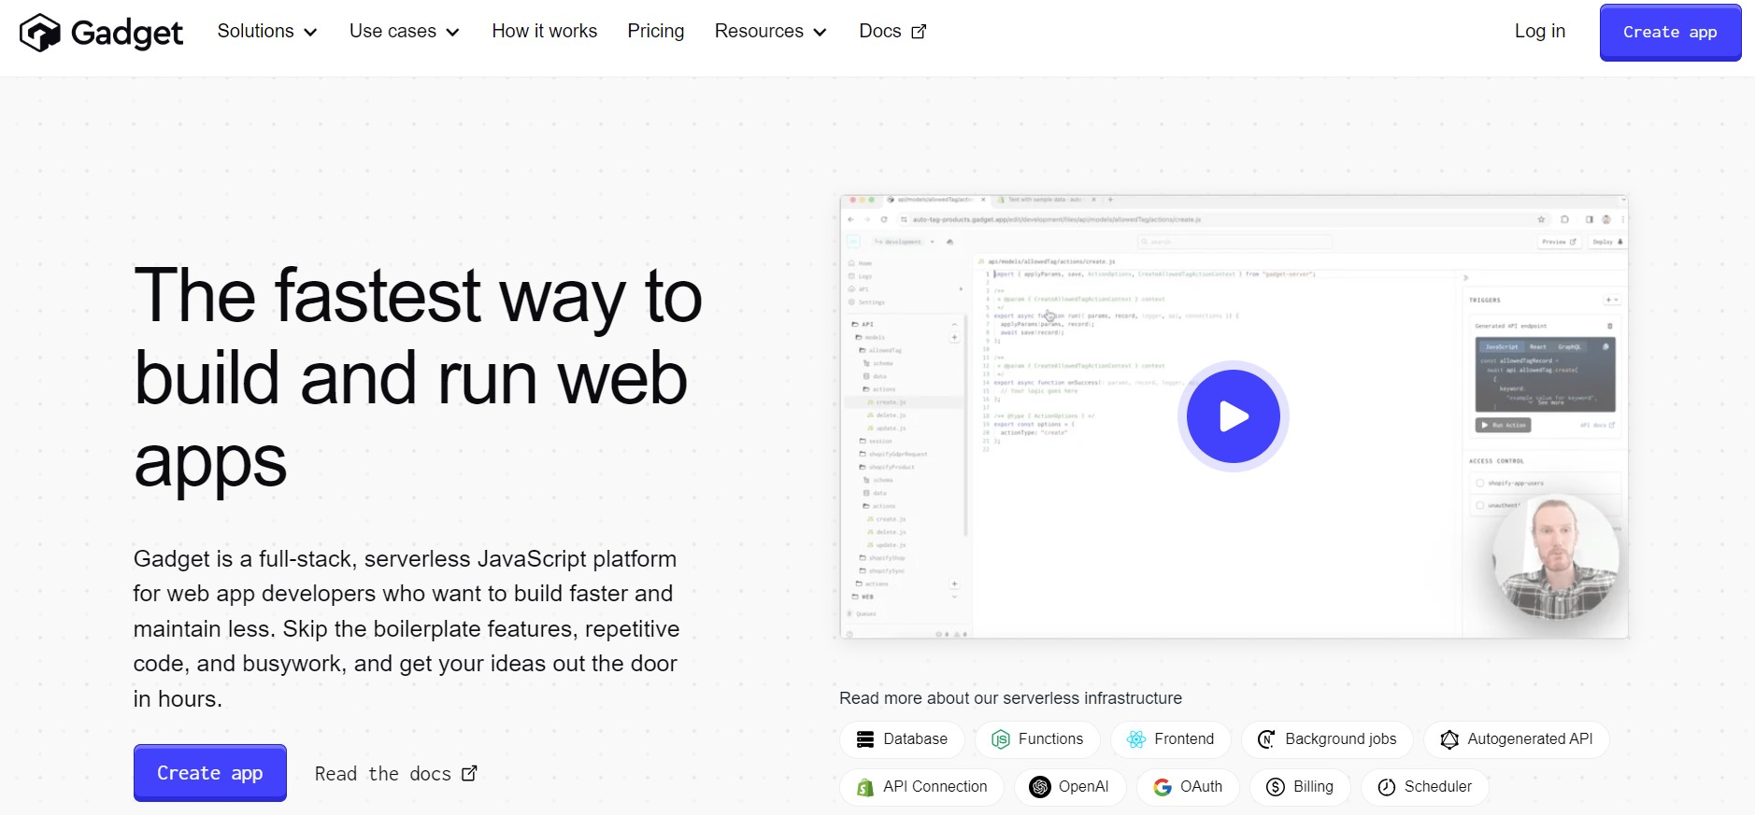Click the React Frontend icon
1755x815 pixels.
[1136, 739]
